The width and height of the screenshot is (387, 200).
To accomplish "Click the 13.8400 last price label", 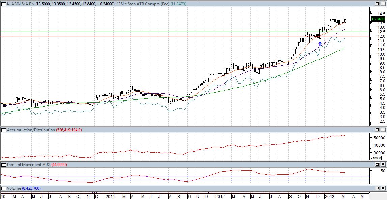I will pos(378,19).
